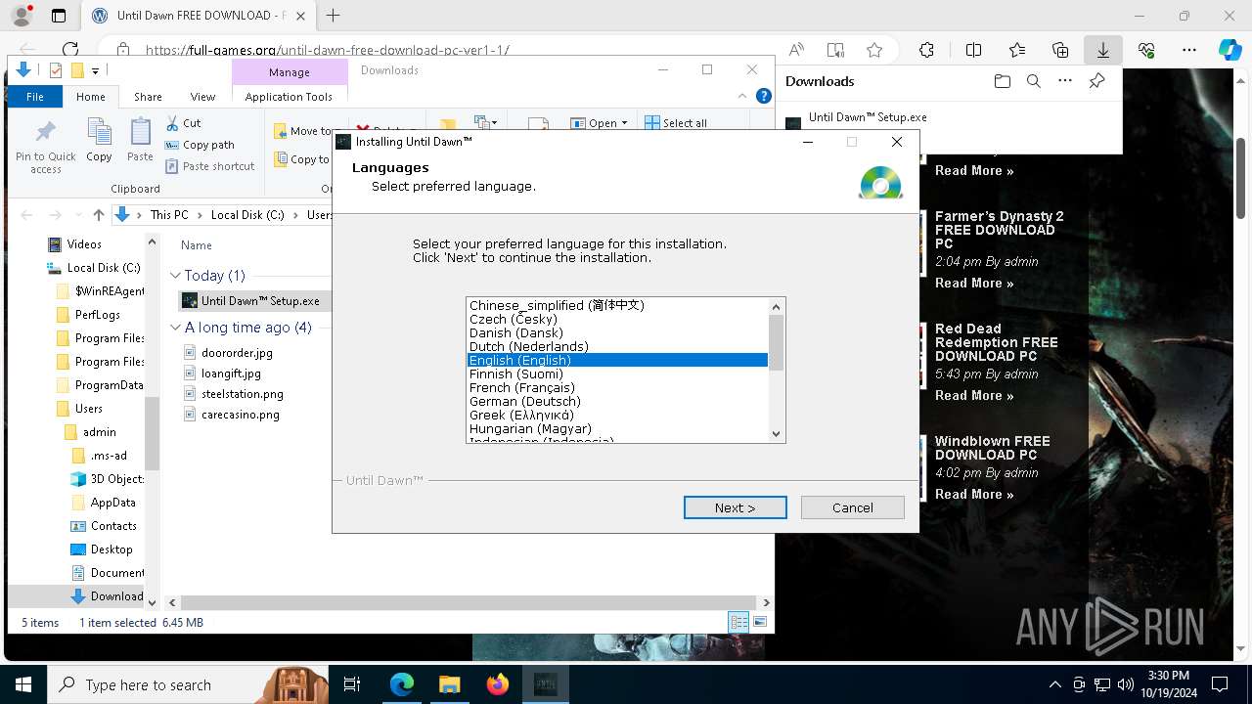The width and height of the screenshot is (1252, 704).
Task: Open Edge Extensions puzzle icon
Action: click(x=926, y=50)
